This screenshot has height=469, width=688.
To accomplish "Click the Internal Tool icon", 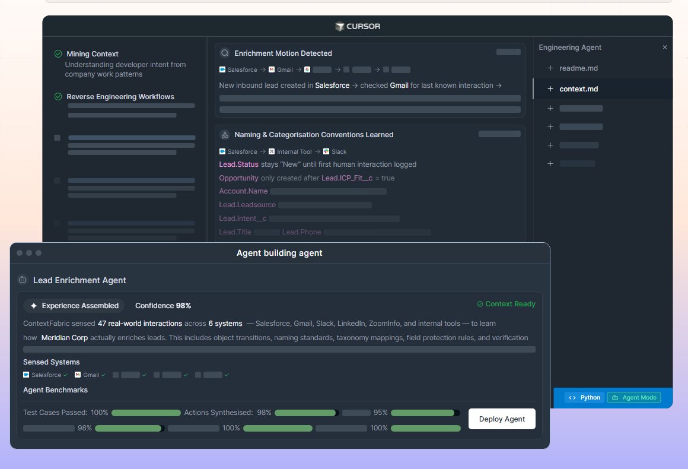I will 272,151.
